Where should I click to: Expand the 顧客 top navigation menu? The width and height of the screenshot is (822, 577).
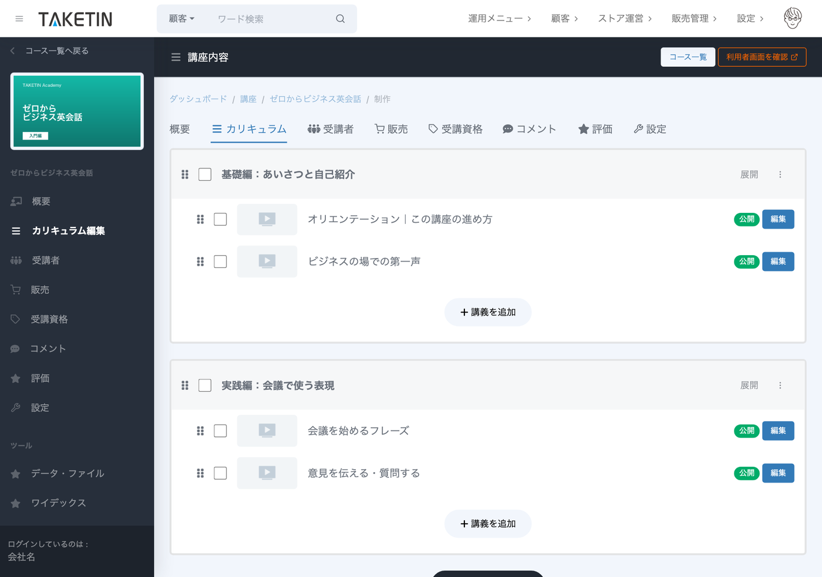click(x=565, y=19)
